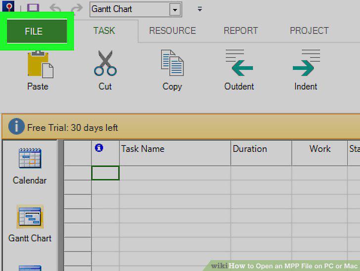360x271 pixels.
Task: Switch to the REPORT tab
Action: tap(241, 31)
